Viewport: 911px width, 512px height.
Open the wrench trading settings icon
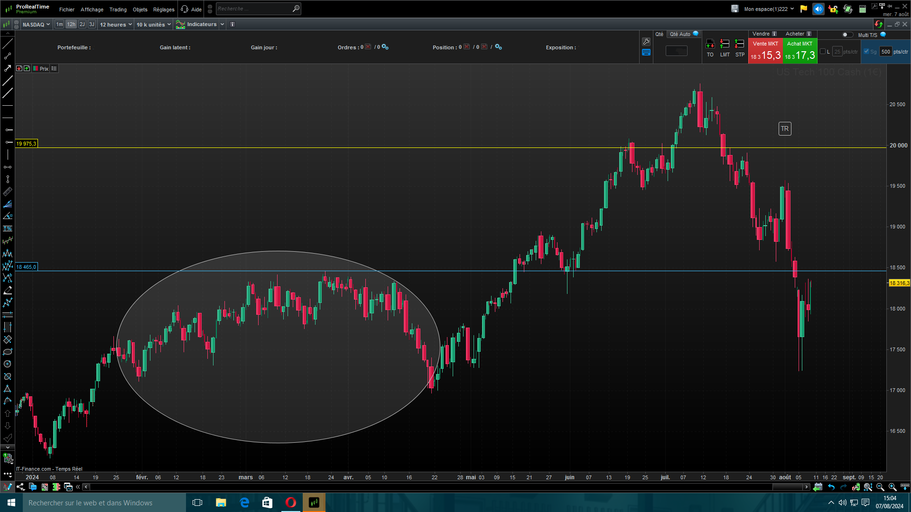646,42
